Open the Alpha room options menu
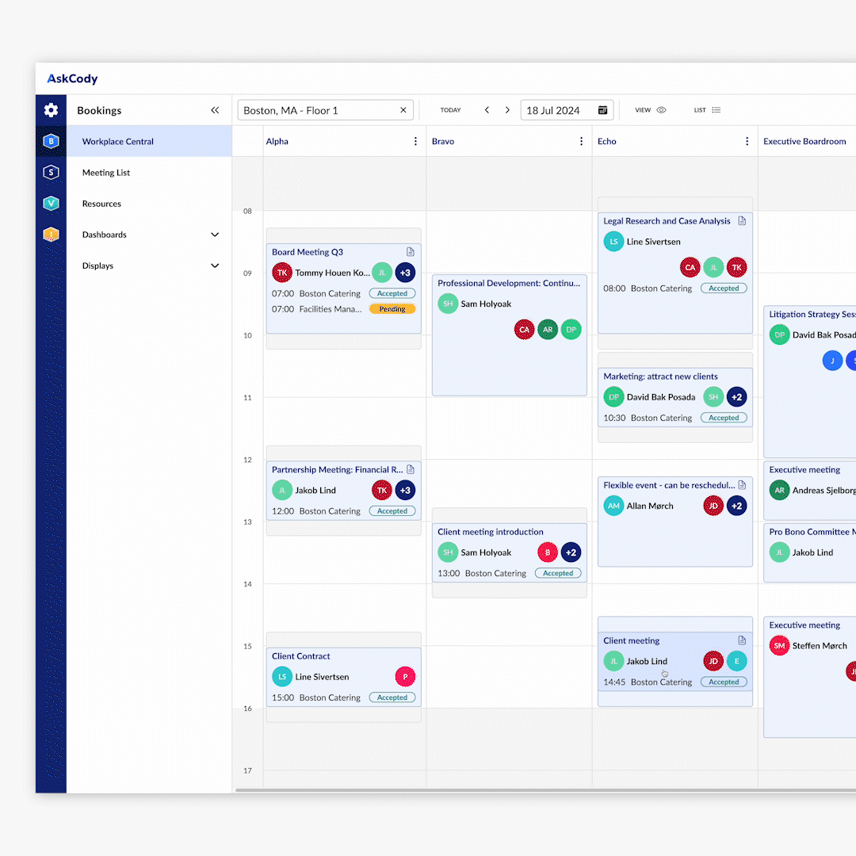856x856 pixels. coord(415,141)
